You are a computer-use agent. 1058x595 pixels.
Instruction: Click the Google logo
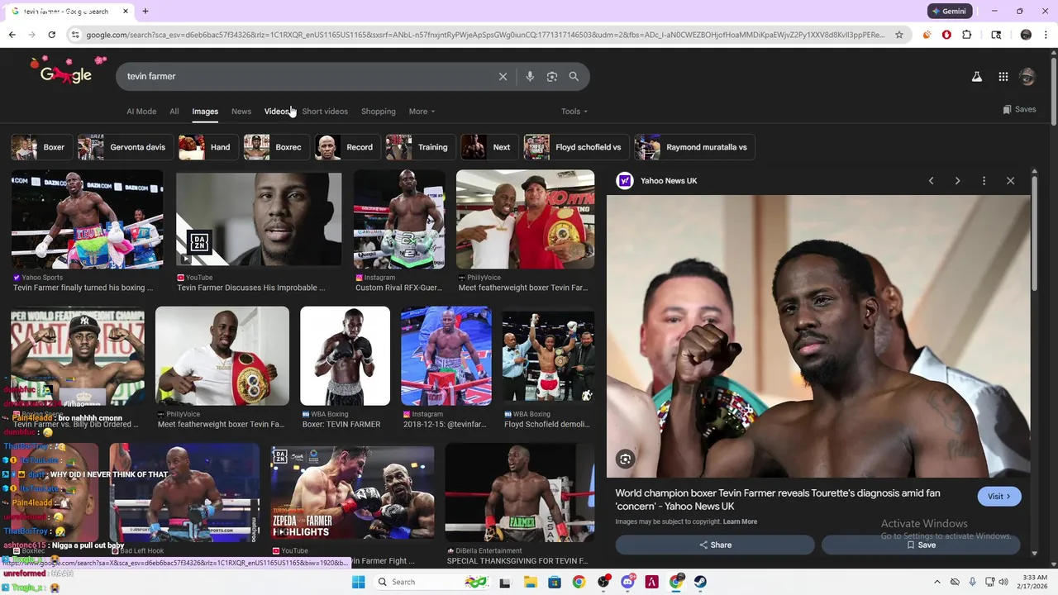pos(66,74)
